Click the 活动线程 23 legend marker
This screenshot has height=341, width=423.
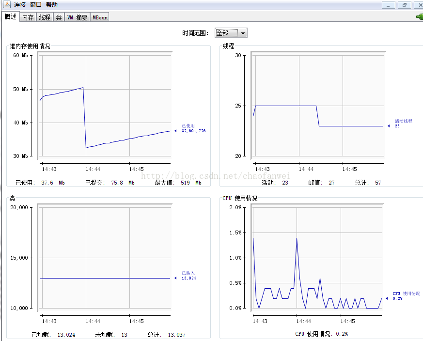(x=400, y=124)
